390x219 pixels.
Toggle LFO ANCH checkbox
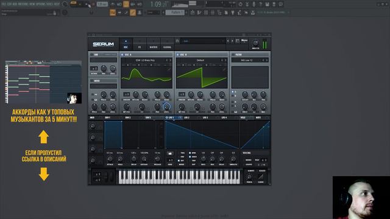tap(190, 157)
